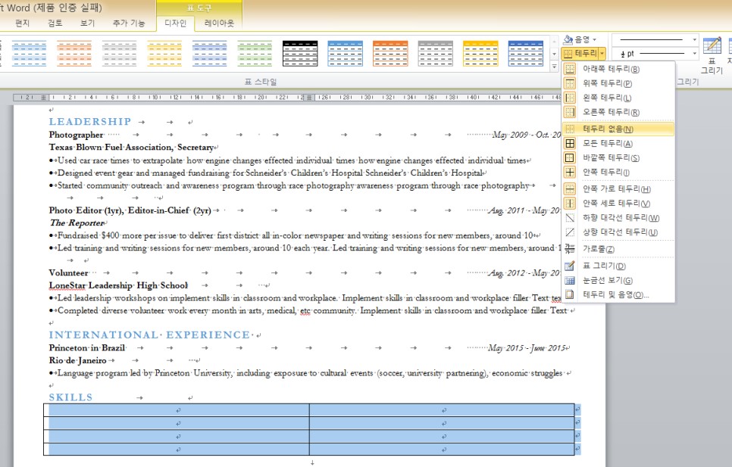The image size is (732, 467).
Task: Apply the black table style thumbnail
Action: point(300,53)
